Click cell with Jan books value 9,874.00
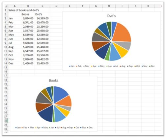 coord(28,18)
